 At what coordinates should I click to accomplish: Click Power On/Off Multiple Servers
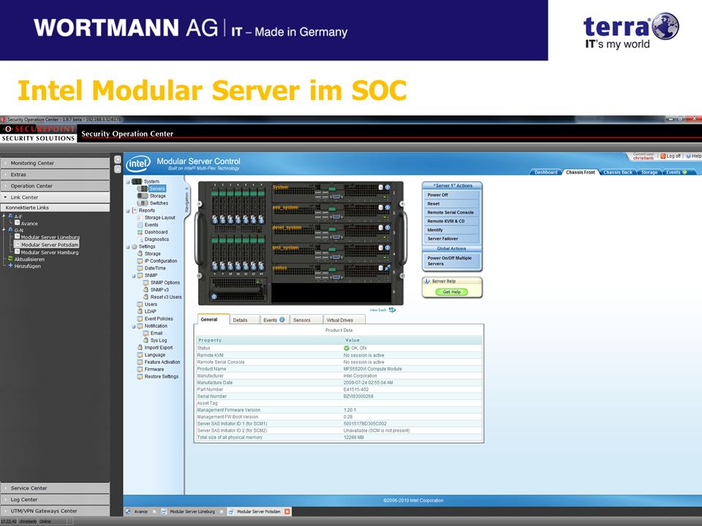pos(451,261)
